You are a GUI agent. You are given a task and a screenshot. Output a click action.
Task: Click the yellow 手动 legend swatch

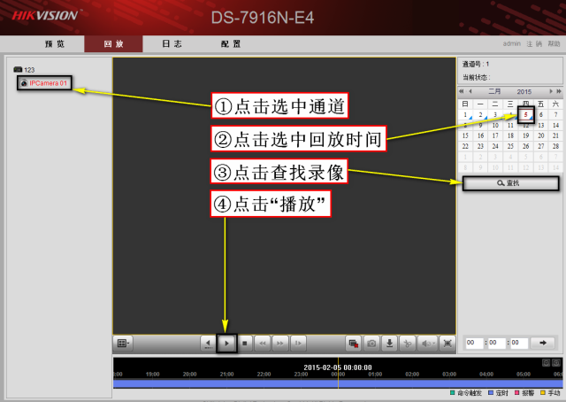click(x=542, y=393)
